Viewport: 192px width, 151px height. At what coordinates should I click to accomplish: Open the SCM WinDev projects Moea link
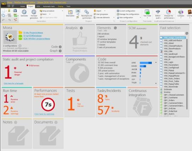point(37,39)
